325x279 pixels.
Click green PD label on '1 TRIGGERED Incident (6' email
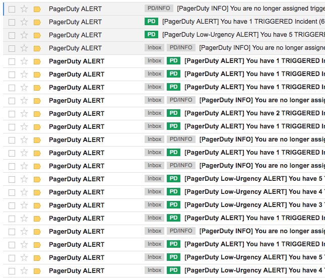tap(151, 21)
